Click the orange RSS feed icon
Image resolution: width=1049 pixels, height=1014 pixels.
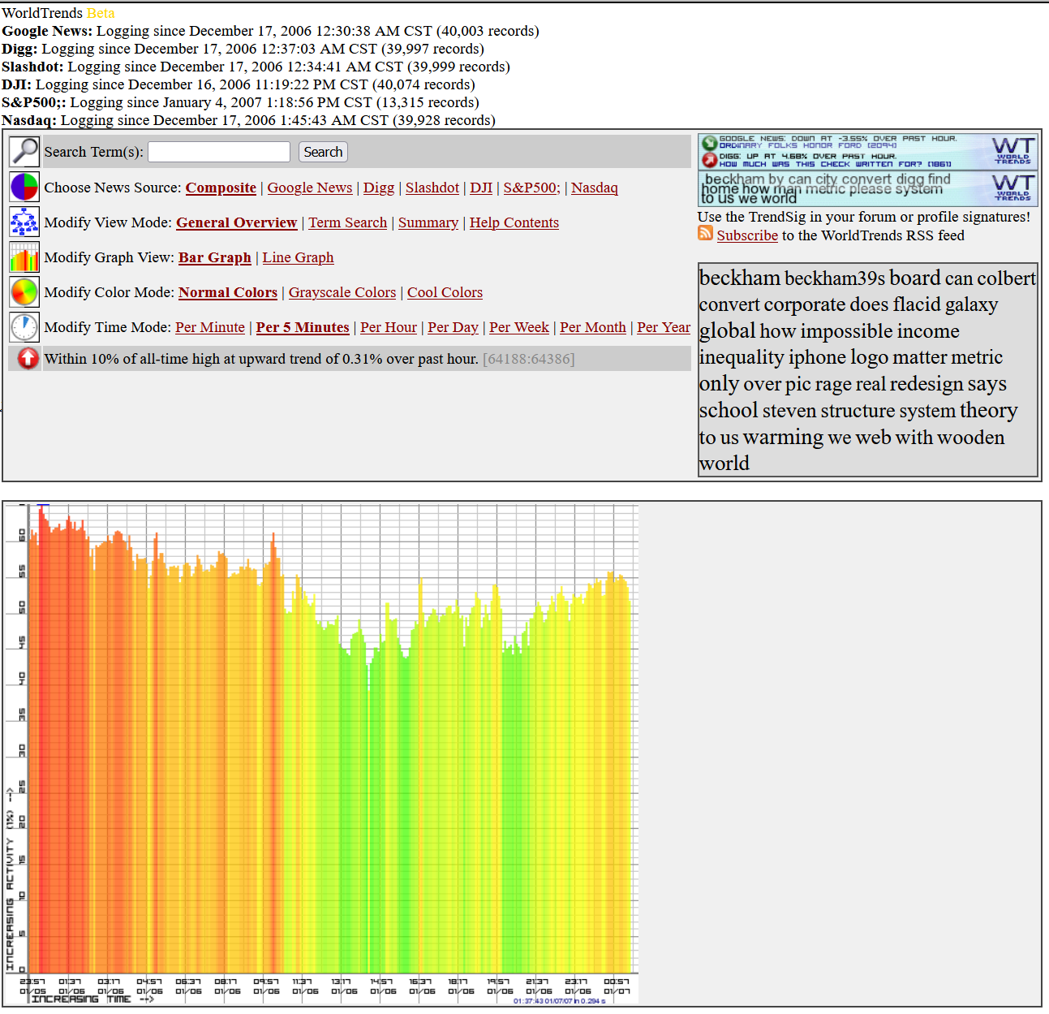[705, 234]
